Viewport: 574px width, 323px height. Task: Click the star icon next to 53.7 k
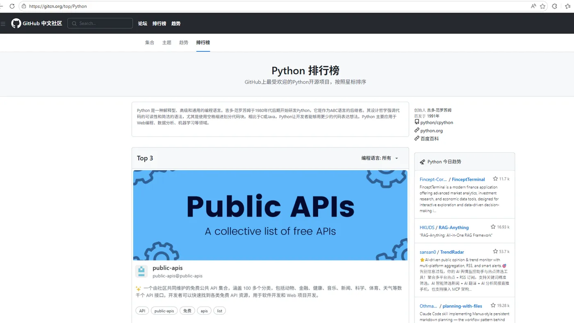tap(495, 251)
